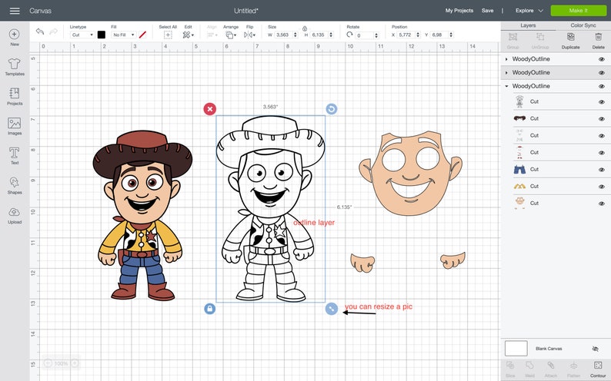Open the Templates panel
Screen dimensions: 611x381
15,67
